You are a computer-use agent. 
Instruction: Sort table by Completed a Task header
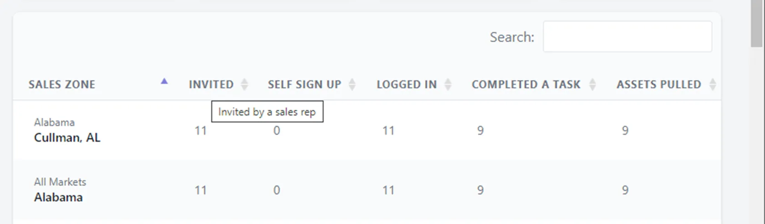click(526, 84)
